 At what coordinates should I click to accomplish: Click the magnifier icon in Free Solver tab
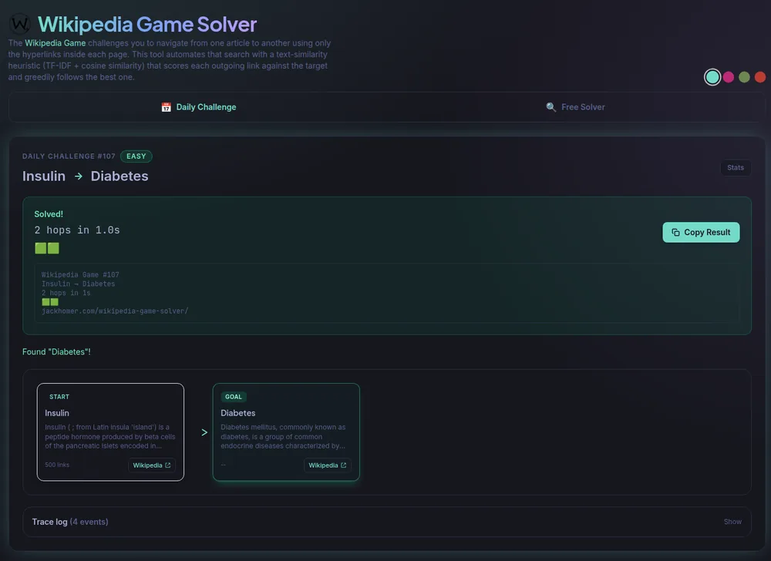coord(550,107)
